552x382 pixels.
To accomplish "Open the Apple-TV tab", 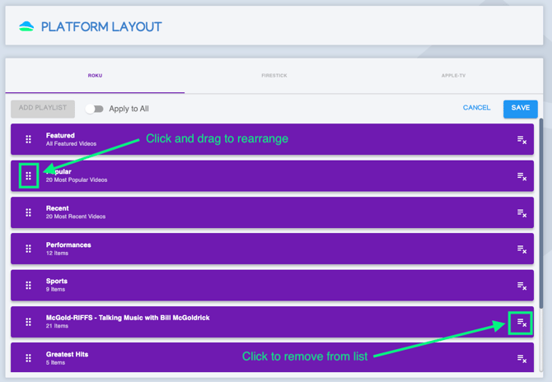I will pyautogui.click(x=453, y=76).
